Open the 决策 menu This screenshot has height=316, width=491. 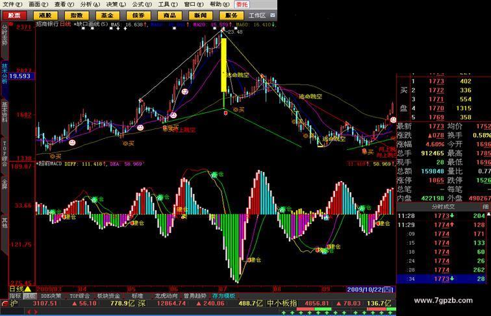coord(116,5)
